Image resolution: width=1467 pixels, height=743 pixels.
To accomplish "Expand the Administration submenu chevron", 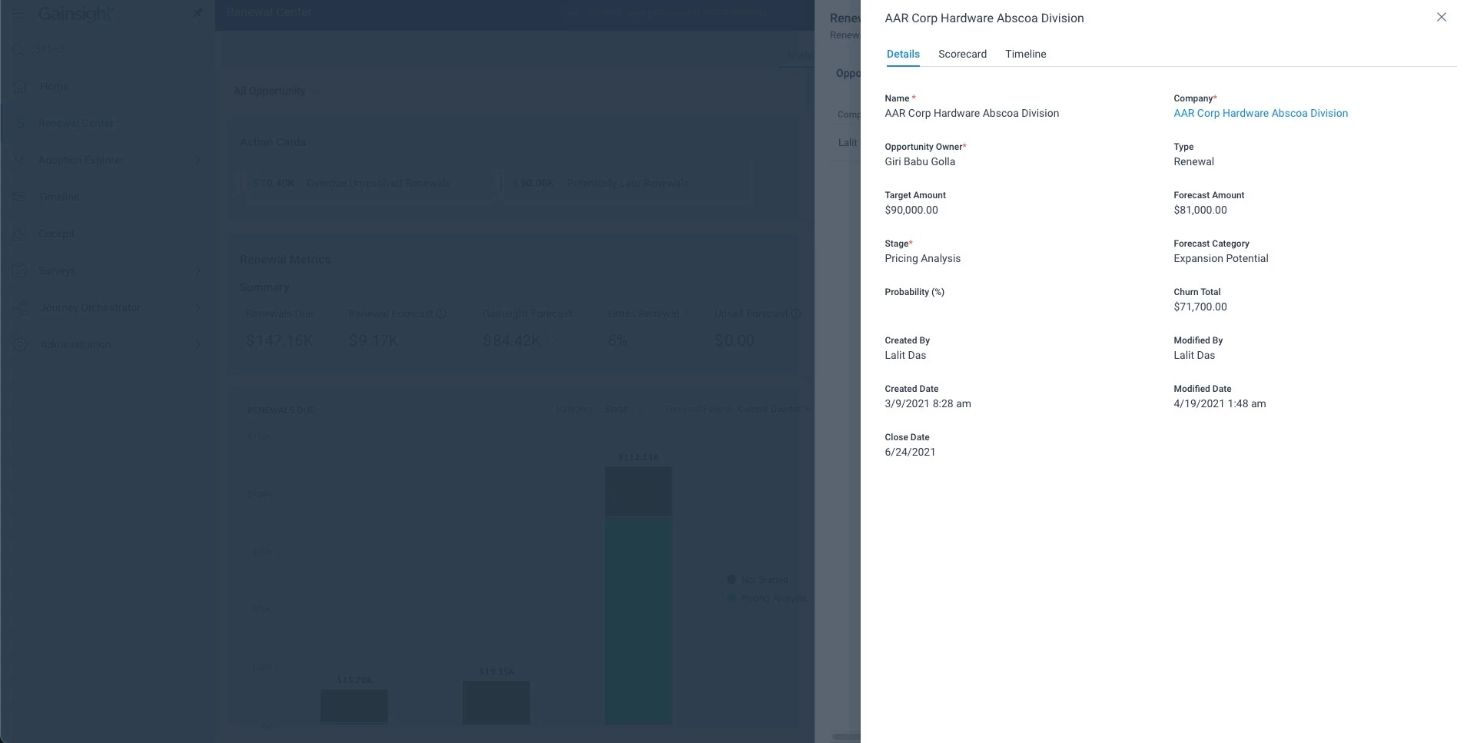I will pyautogui.click(x=197, y=344).
